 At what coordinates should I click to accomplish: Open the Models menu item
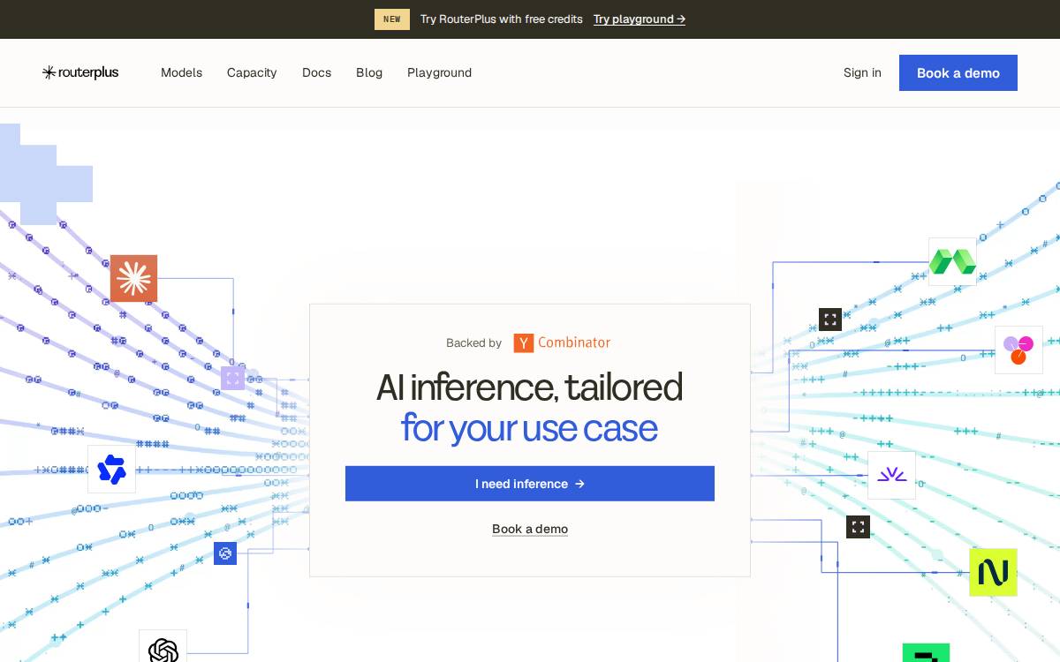coord(181,72)
